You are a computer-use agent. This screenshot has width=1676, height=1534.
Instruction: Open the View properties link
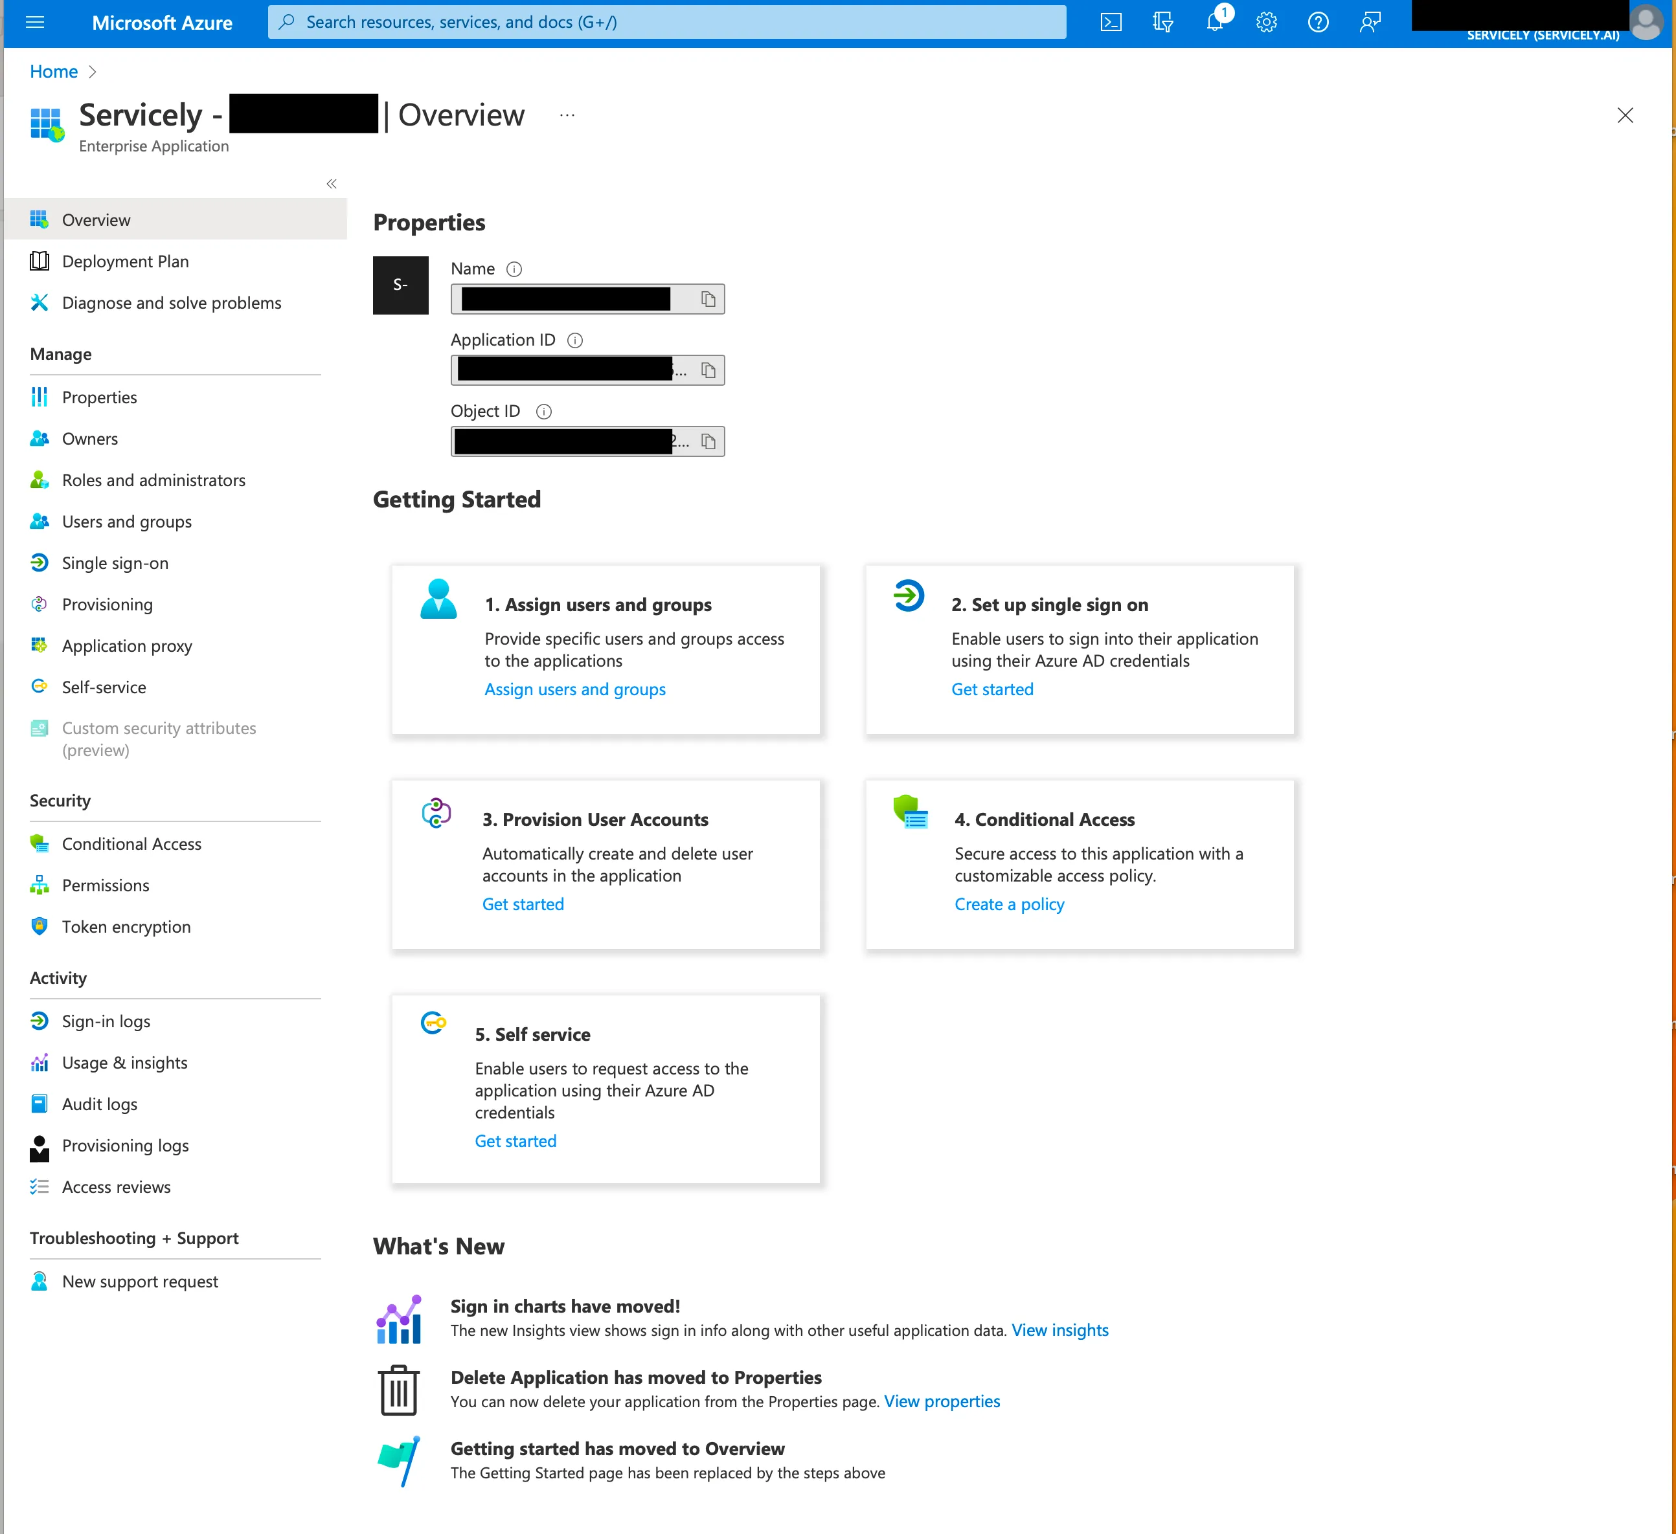[942, 1402]
